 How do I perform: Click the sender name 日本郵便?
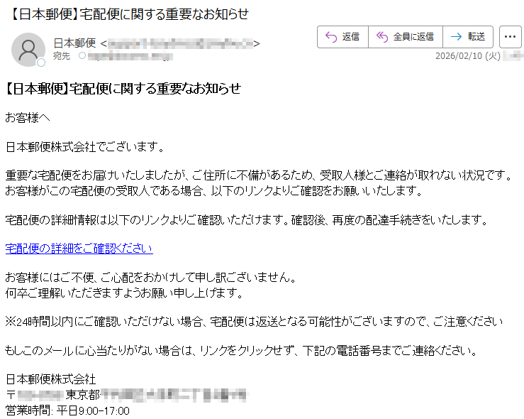click(x=75, y=43)
